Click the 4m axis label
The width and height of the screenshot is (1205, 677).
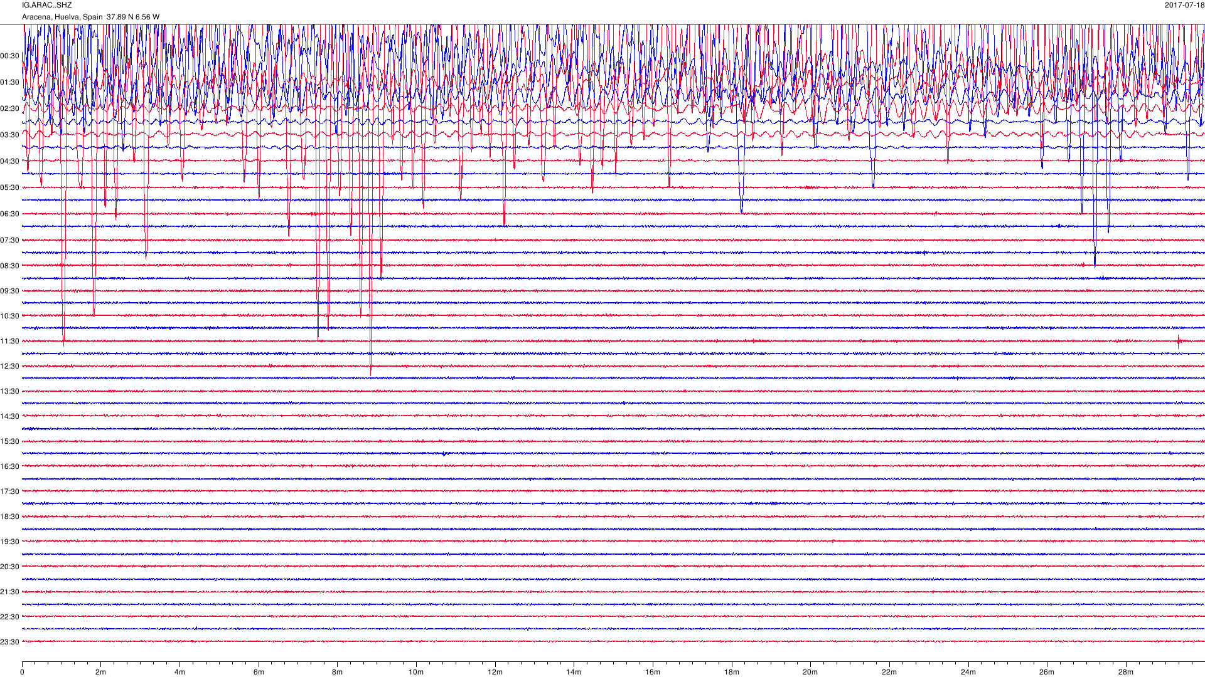point(179,672)
